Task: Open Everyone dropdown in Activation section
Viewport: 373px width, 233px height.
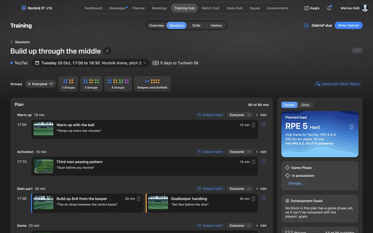Action: pyautogui.click(x=240, y=152)
